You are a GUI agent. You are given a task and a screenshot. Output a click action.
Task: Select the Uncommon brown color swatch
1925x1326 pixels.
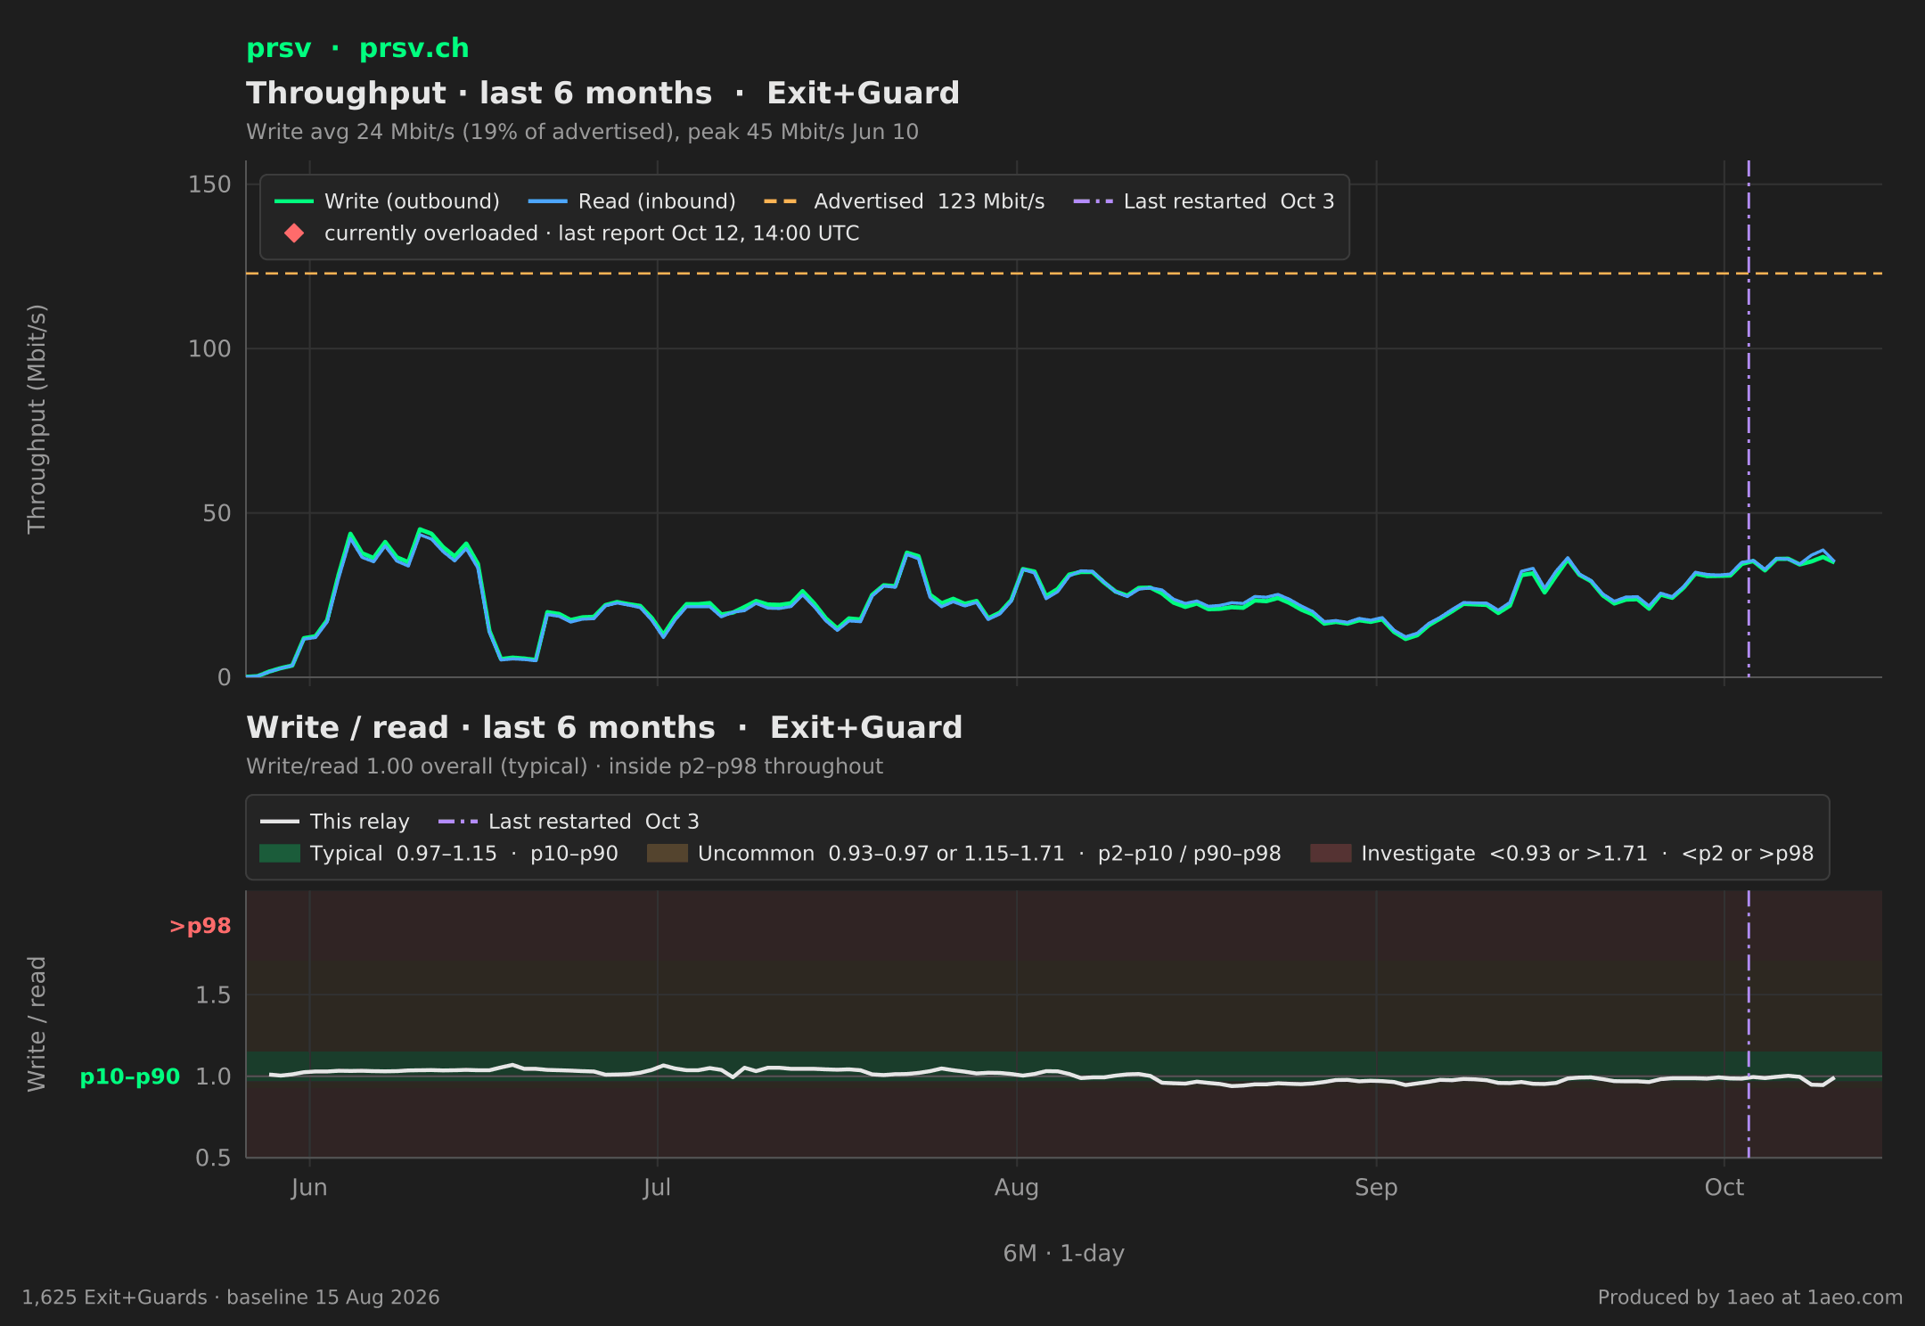(x=668, y=854)
